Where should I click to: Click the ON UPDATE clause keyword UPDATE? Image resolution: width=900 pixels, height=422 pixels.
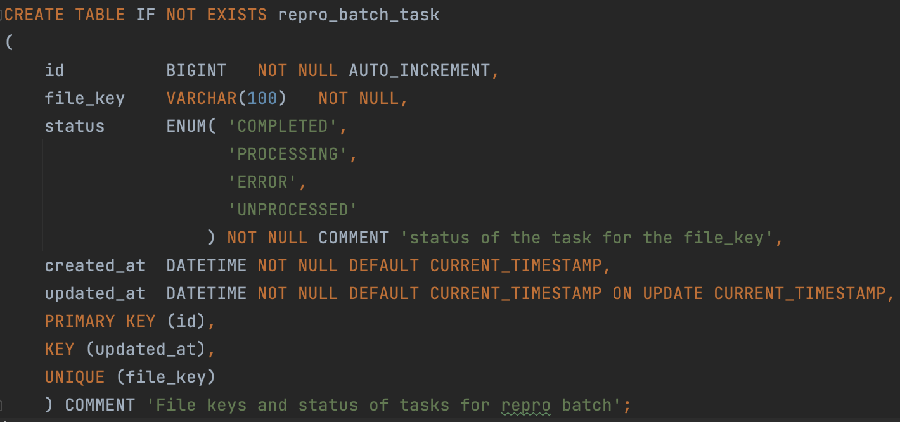pyautogui.click(x=672, y=293)
